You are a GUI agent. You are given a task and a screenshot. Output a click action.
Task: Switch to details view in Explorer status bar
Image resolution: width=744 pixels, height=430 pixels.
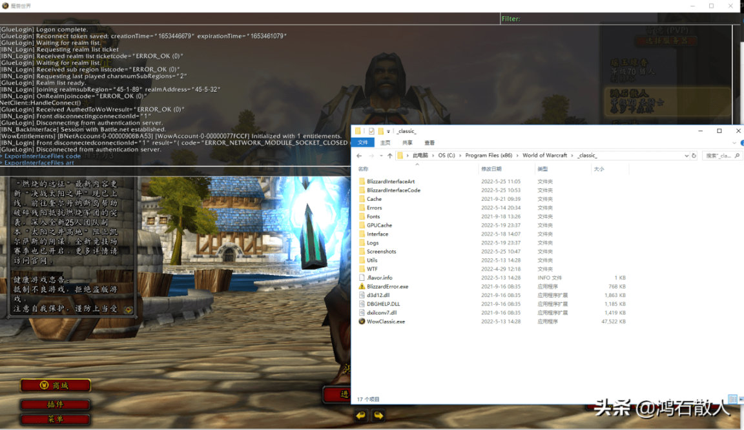point(732,399)
